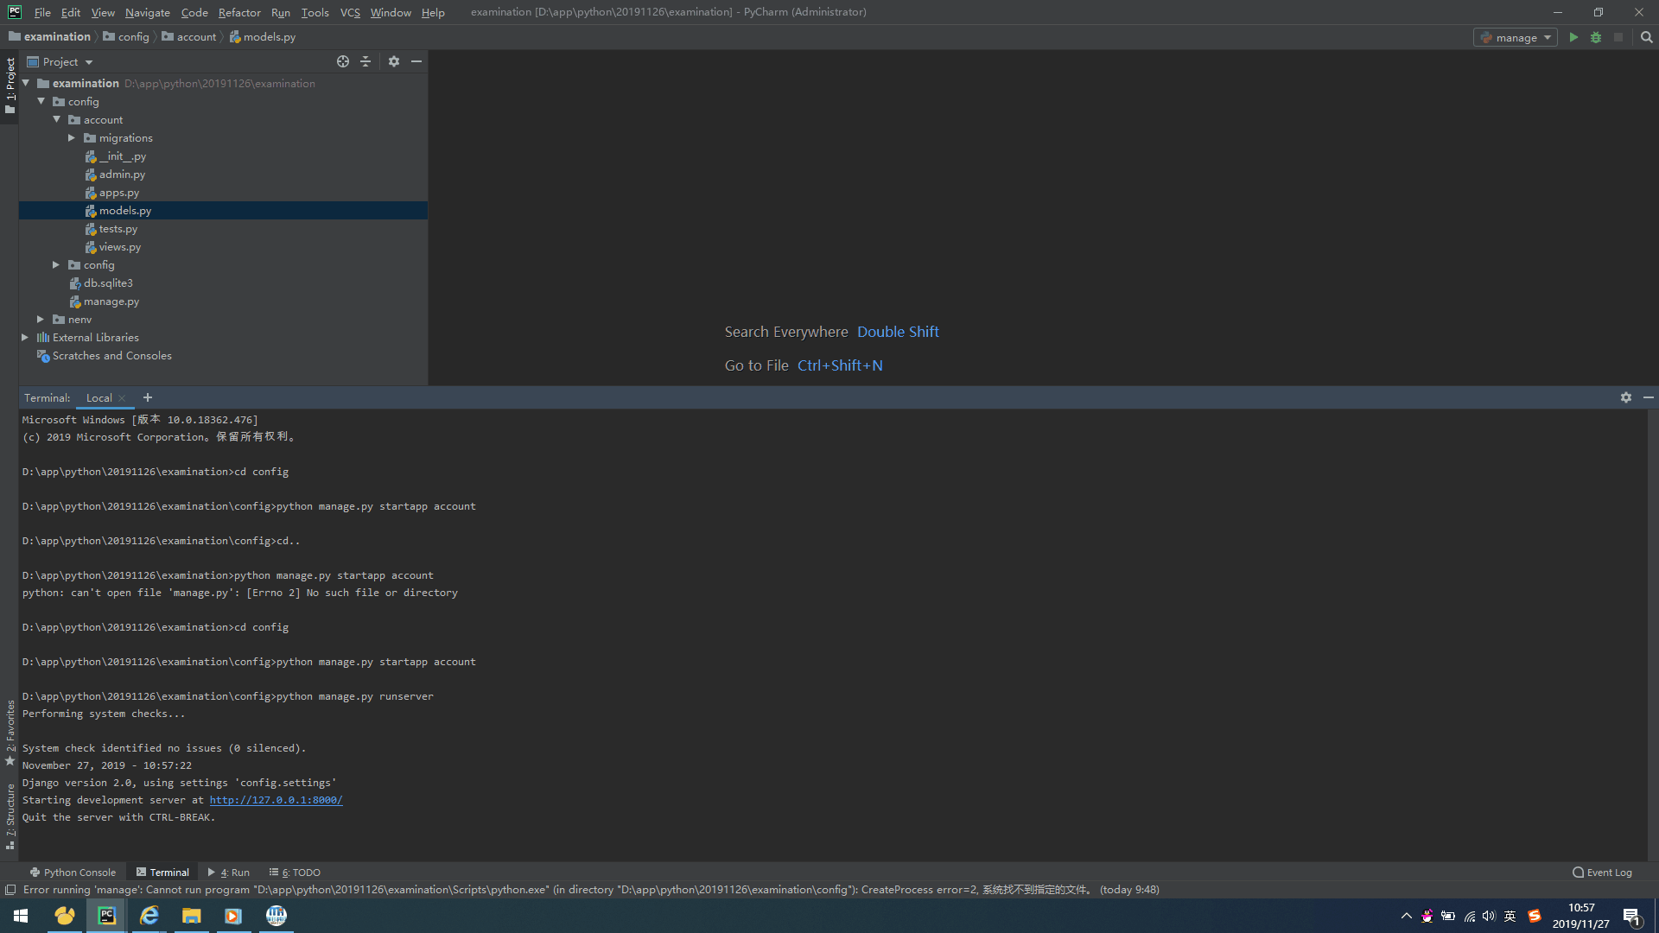Run the manage configuration
The height and width of the screenshot is (933, 1659).
point(1573,37)
